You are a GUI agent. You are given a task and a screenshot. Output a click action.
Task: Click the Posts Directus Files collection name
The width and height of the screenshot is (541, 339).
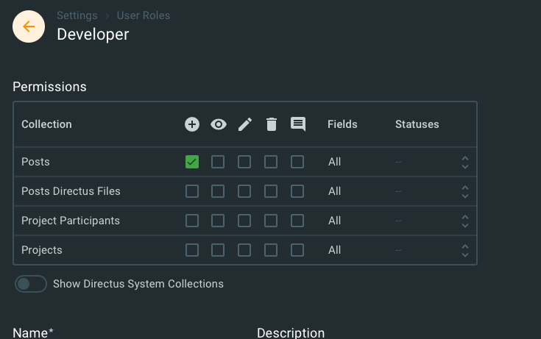[71, 191]
